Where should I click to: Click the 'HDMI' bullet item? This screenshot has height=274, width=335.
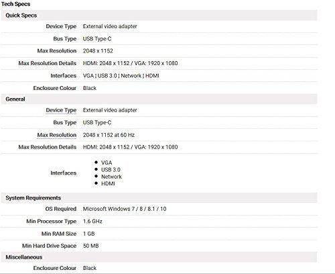click(108, 183)
